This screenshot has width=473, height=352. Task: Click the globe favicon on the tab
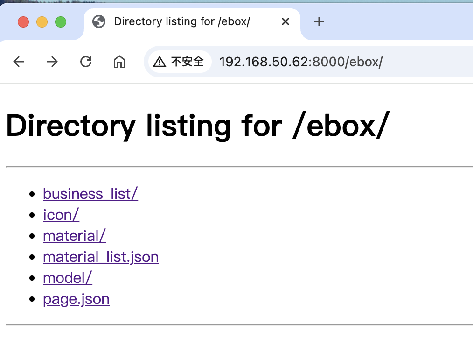99,21
